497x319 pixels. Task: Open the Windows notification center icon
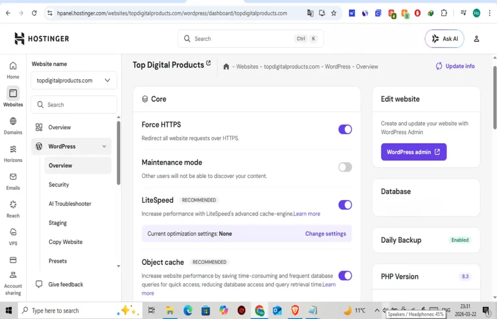[x=486, y=310]
